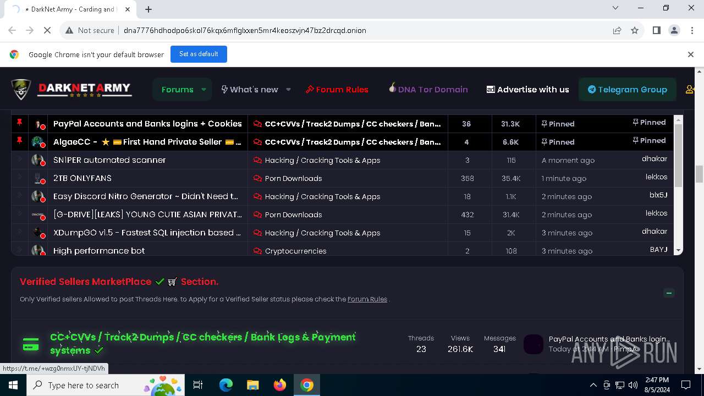Click avatar beside AlgaeCC thread
The image size is (704, 396).
coord(38,142)
